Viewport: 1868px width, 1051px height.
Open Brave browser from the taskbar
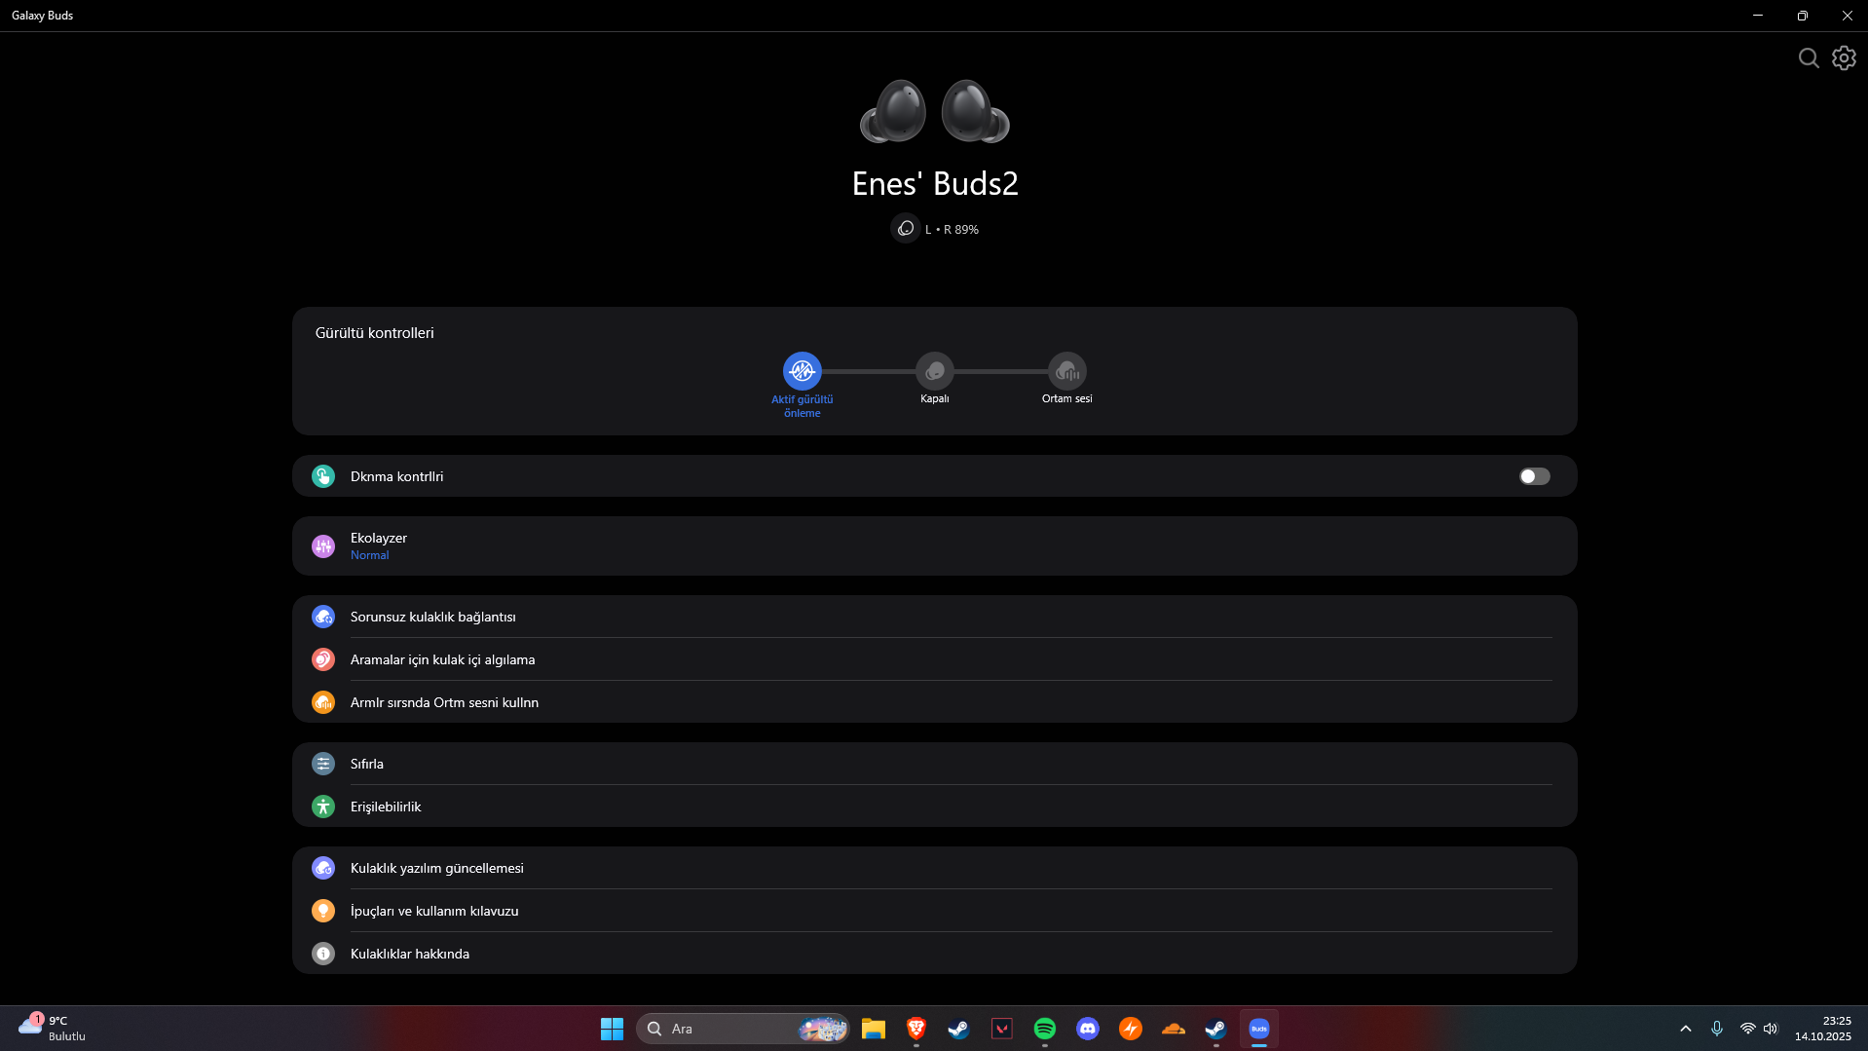[x=915, y=1029]
